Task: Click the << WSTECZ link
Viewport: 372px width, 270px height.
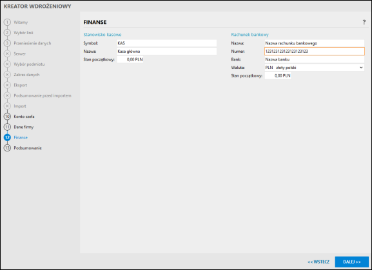Action: tap(318, 262)
